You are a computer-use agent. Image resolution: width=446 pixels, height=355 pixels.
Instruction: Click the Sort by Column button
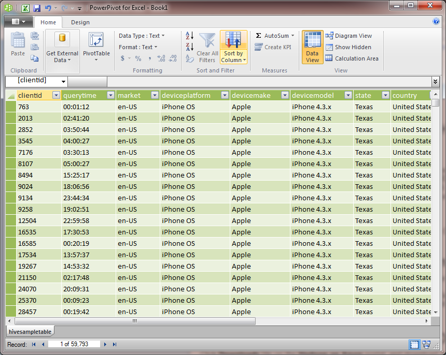(x=233, y=47)
